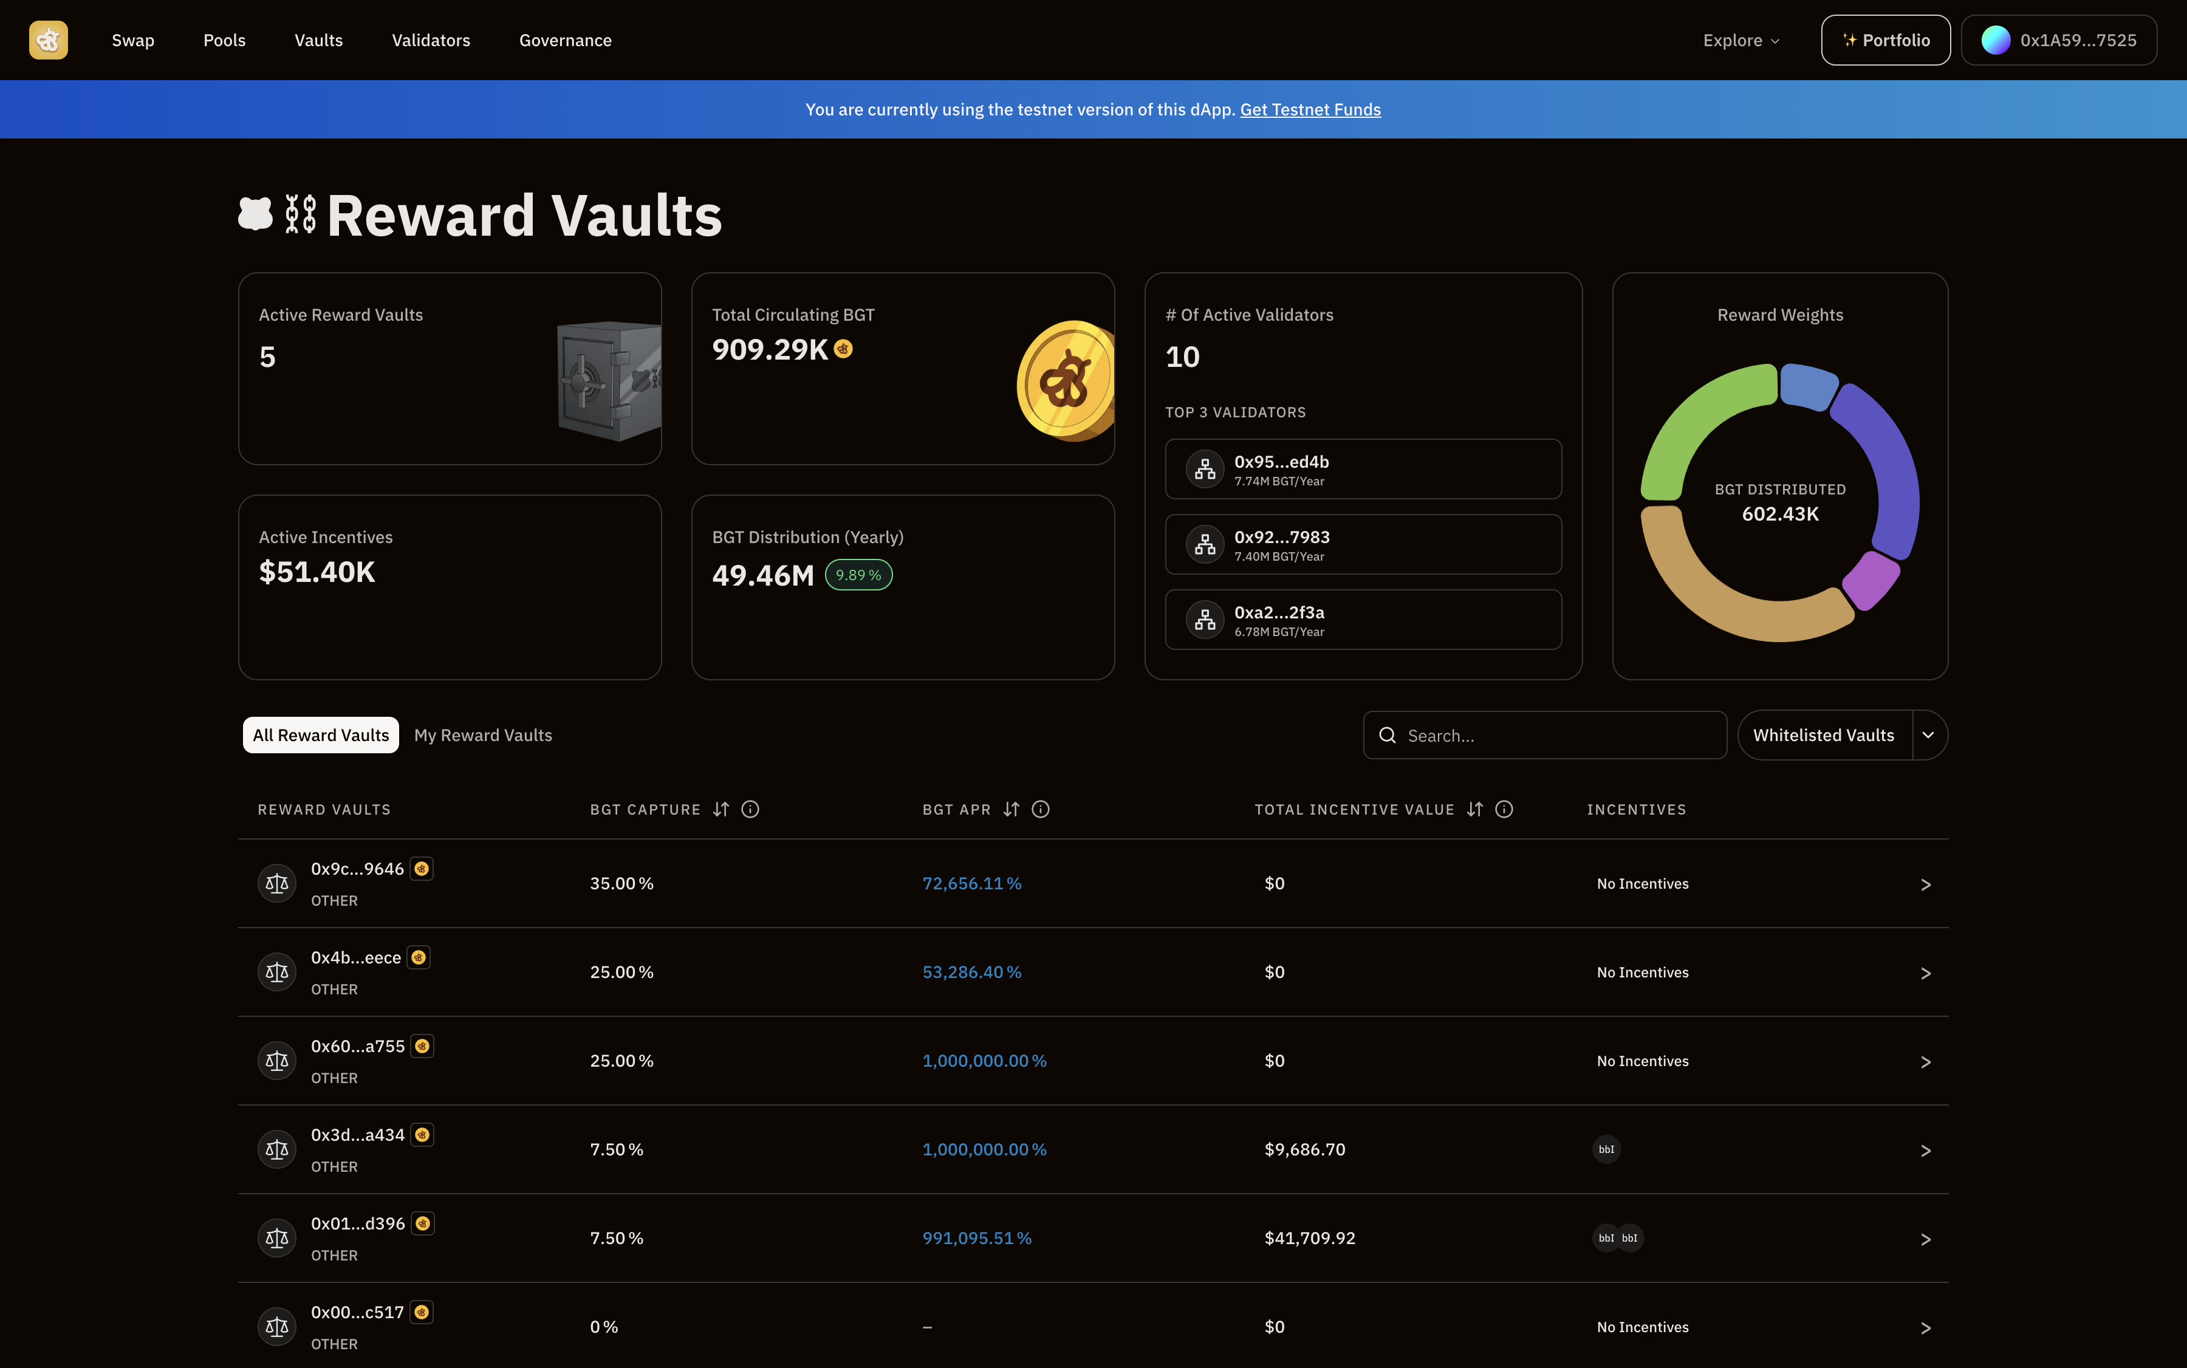
Task: Click the Governance navigation icon
Action: tap(564, 39)
